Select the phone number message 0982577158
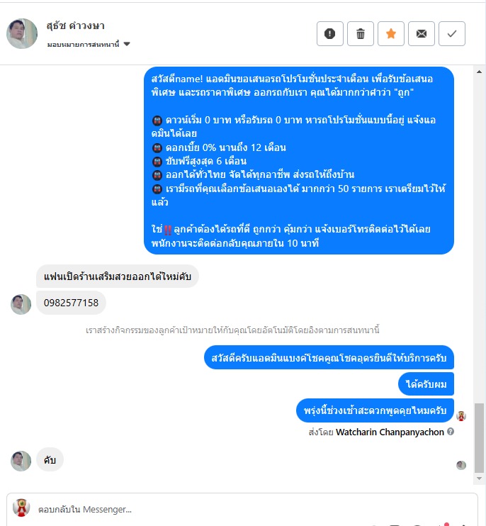Image resolution: width=486 pixels, height=526 pixels. (71, 303)
